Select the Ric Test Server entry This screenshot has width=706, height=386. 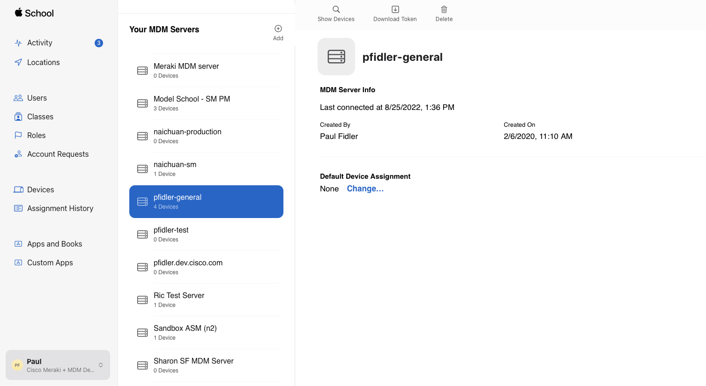(x=206, y=299)
